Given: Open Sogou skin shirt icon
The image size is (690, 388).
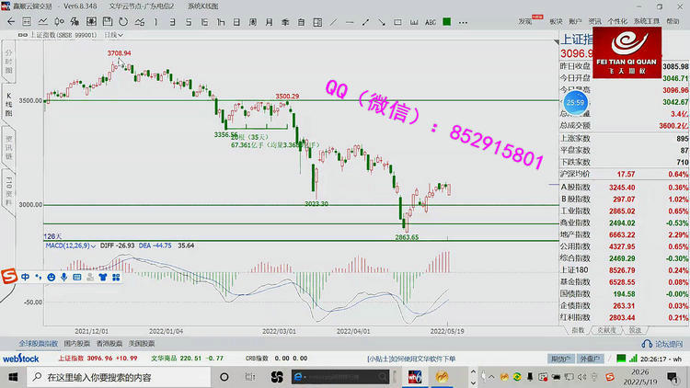Looking at the screenshot, I should coord(102,276).
